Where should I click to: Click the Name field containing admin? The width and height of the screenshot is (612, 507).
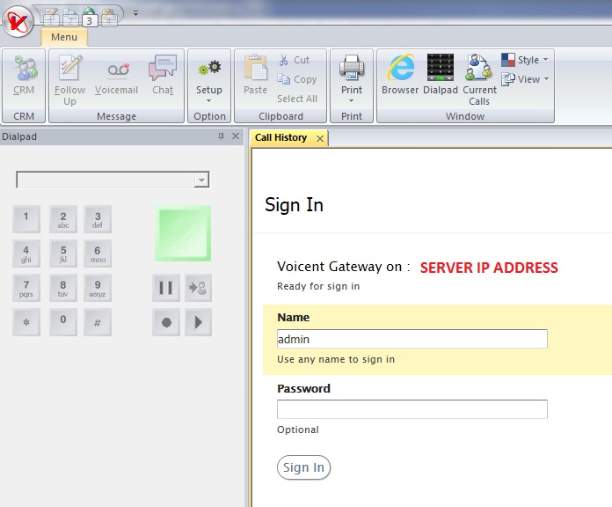pyautogui.click(x=412, y=339)
